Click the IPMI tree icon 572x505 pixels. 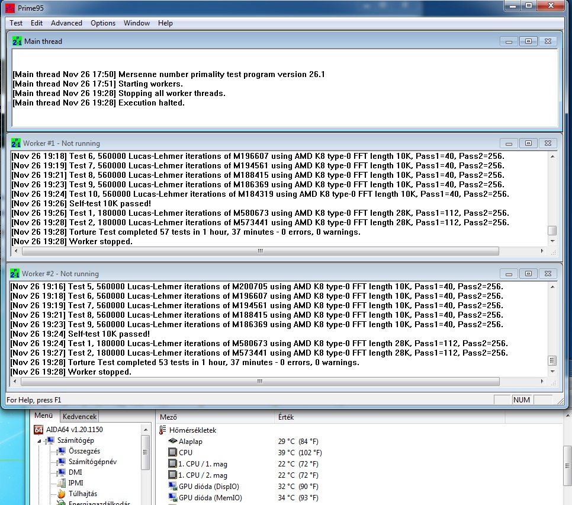[62, 482]
